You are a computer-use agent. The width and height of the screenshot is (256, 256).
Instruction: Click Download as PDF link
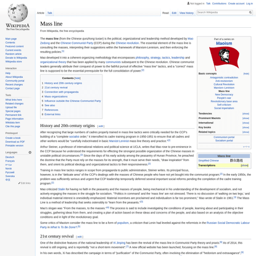click(15, 142)
